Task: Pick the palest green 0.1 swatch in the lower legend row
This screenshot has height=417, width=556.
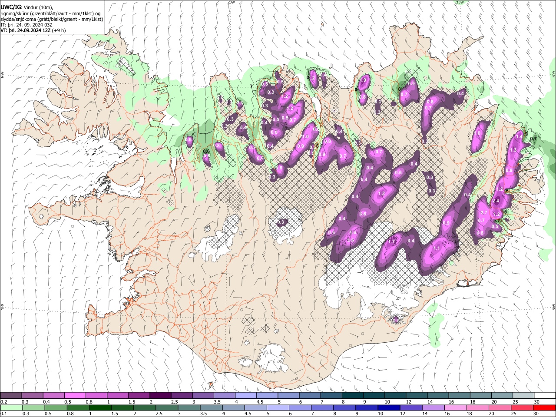Action: [x=11, y=407]
